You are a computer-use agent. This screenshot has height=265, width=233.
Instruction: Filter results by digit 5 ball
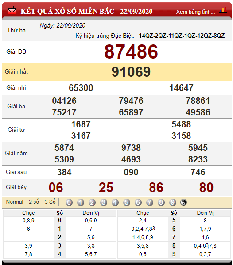[x=127, y=202]
